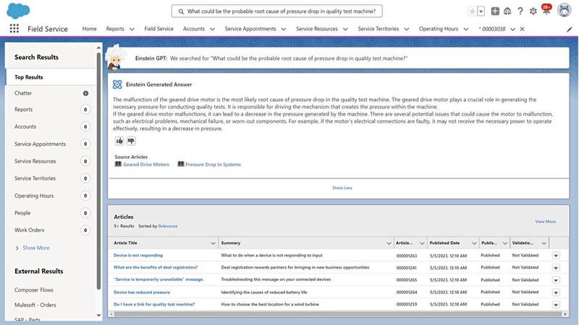Click sidebar scroll down arrow
Viewport: 579px width, 325px height.
coord(98,316)
